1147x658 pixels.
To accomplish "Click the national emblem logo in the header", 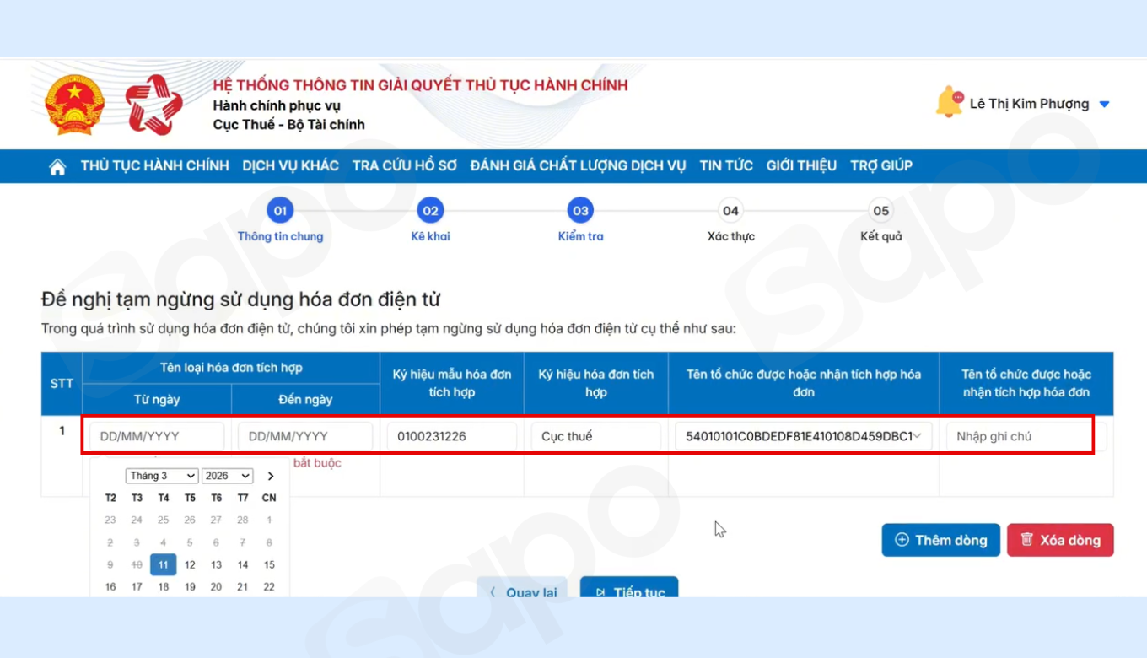I will point(73,103).
